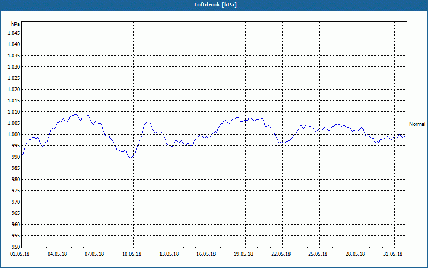This screenshot has width=428, height=268.
Task: Select the 950 axis value
Action: click(17, 247)
